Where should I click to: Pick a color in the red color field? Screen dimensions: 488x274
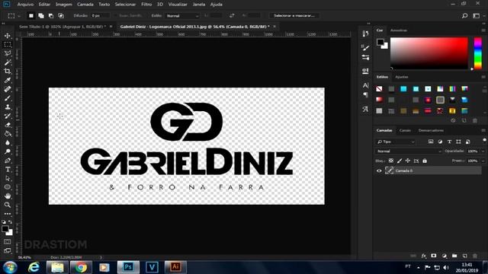(429, 53)
